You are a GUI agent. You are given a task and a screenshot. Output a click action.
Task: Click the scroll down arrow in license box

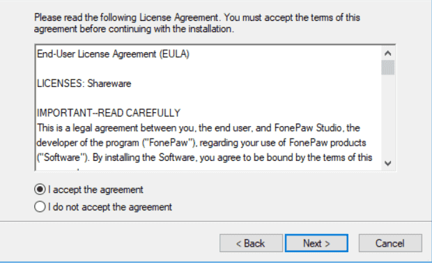tap(387, 163)
